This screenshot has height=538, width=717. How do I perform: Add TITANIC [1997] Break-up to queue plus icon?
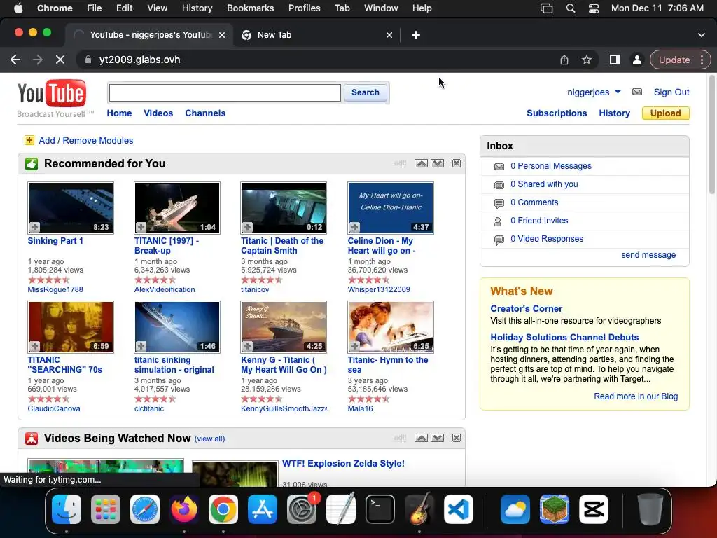coord(141,227)
